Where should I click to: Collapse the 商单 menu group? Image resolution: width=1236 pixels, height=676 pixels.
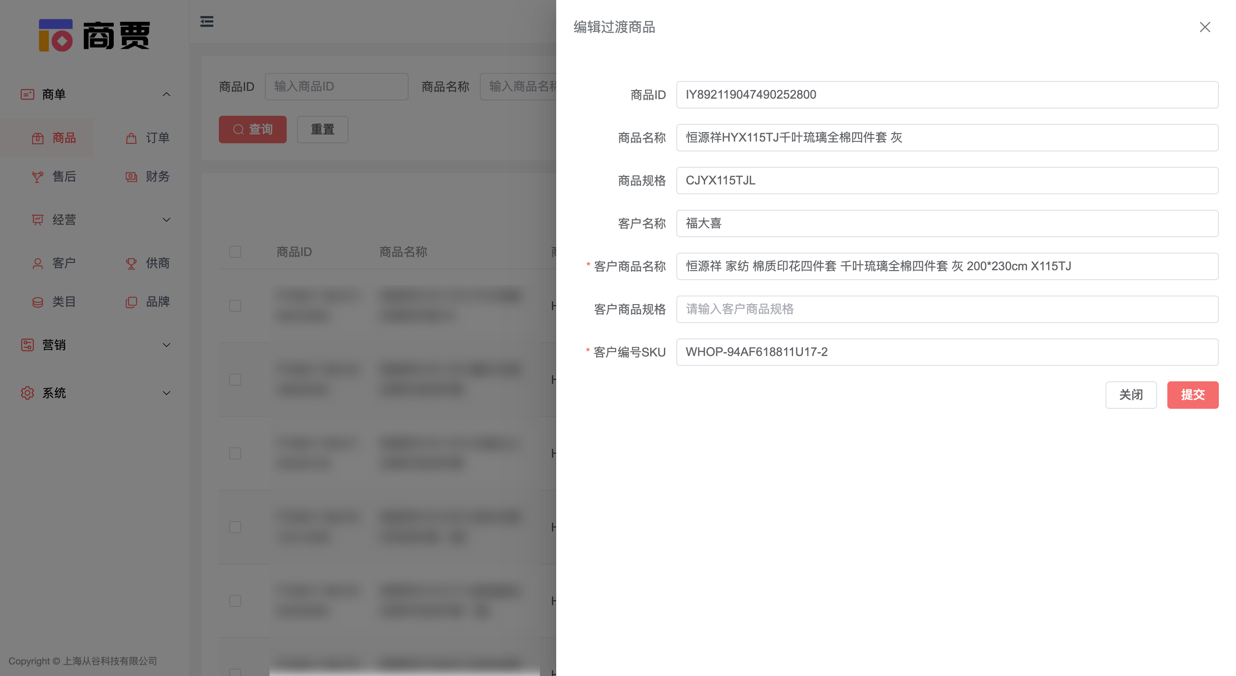coord(167,94)
